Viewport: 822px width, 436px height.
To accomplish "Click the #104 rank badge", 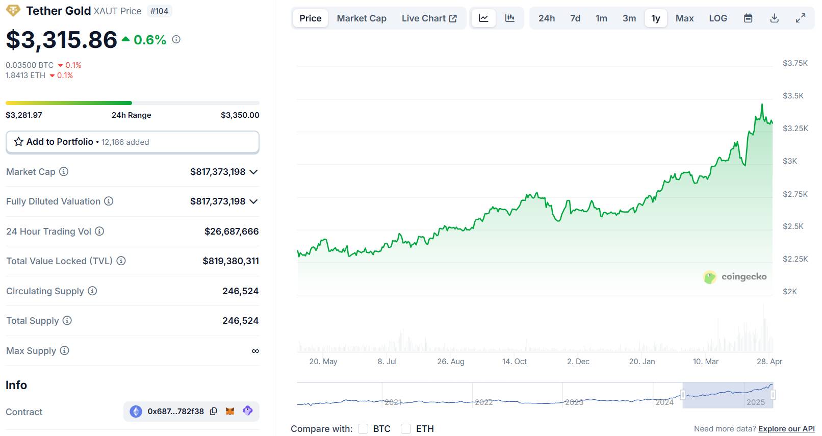I will click(159, 11).
